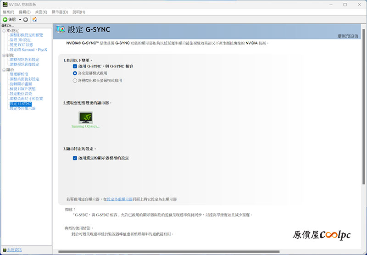Open 設定多台顯示器 in tree
This screenshot has width=367, height=255.
(22, 109)
